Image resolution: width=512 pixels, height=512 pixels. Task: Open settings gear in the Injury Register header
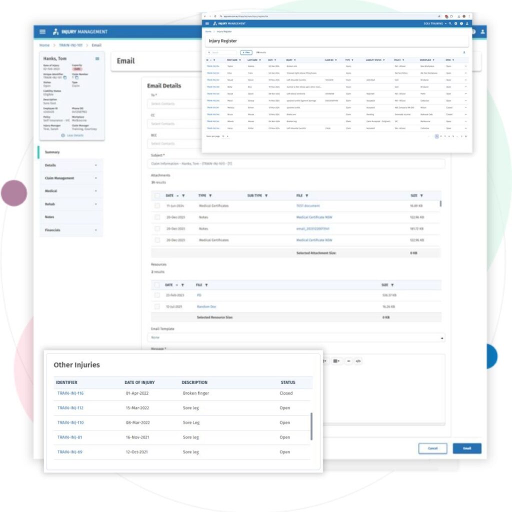pyautogui.click(x=455, y=23)
